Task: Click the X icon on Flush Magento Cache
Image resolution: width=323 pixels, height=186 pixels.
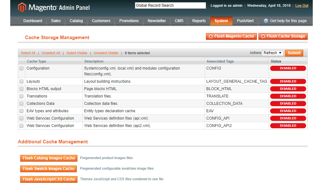Action: point(211,36)
